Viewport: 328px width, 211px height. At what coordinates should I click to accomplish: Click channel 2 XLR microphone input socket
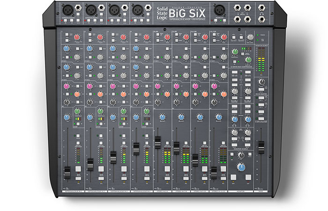tap(91, 10)
